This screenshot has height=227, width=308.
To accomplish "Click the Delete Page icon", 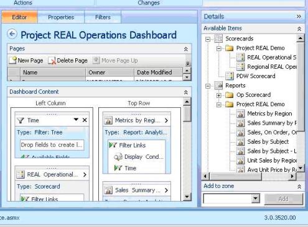I will coord(52,60).
